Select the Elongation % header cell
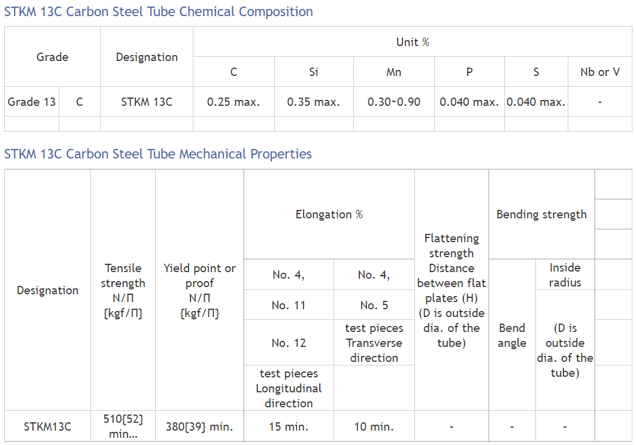Viewport: 636px width, 445px height. [x=329, y=214]
